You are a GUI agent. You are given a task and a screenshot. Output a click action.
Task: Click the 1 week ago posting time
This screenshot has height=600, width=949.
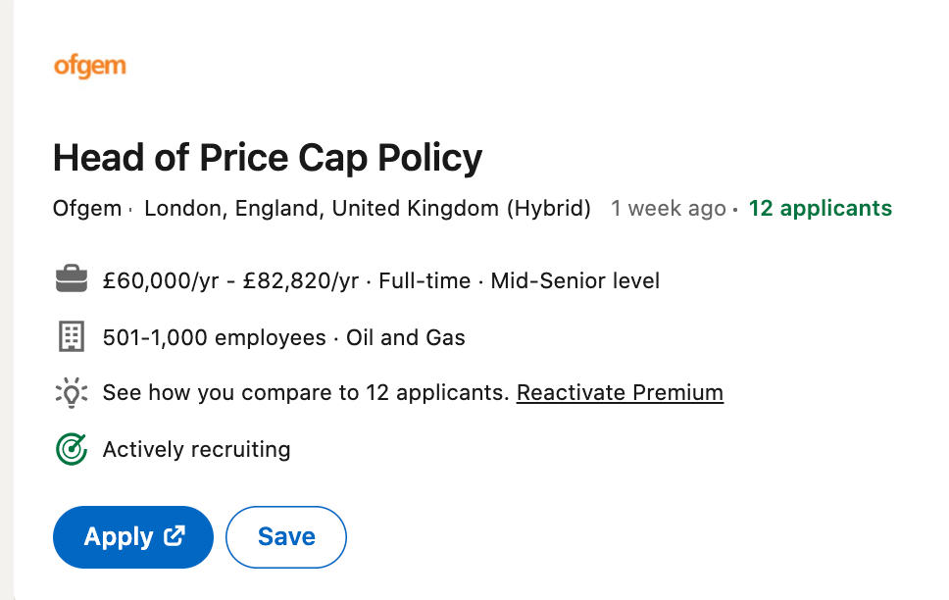click(x=668, y=209)
